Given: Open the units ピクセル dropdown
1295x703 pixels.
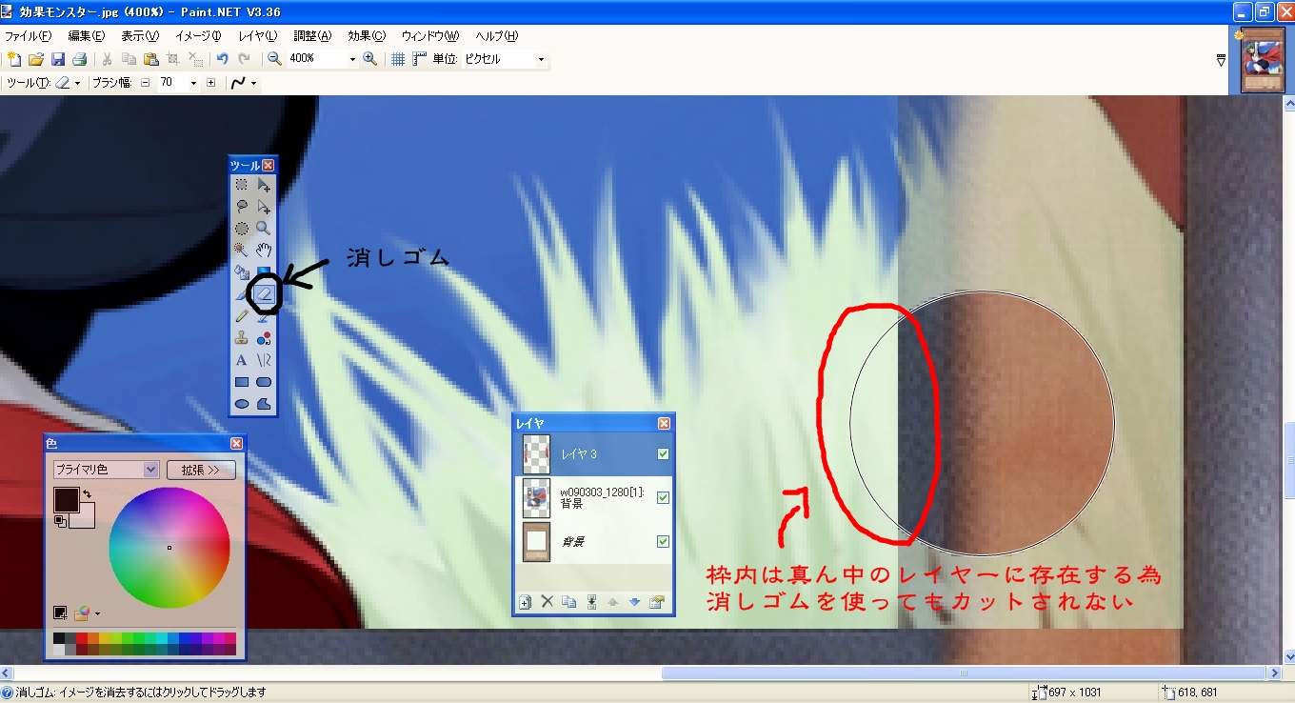Looking at the screenshot, I should [541, 59].
